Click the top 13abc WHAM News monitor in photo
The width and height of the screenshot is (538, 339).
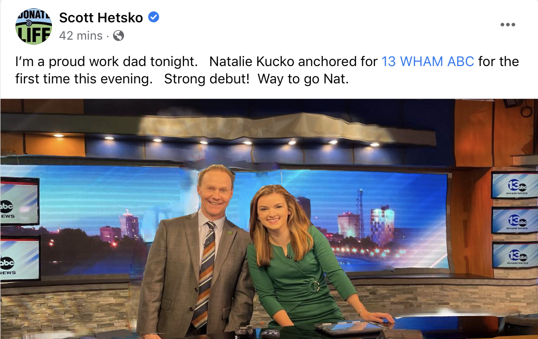(515, 185)
